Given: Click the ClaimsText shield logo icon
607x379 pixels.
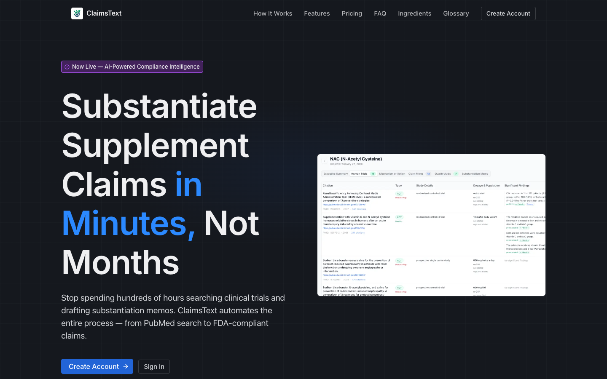Looking at the screenshot, I should (77, 13).
